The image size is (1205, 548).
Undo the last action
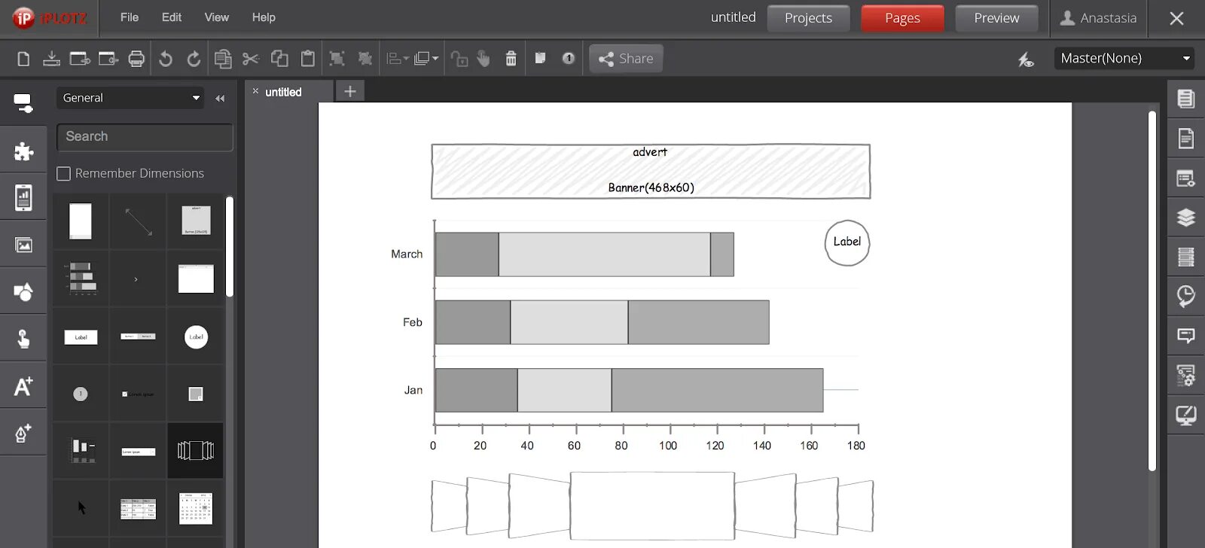166,59
